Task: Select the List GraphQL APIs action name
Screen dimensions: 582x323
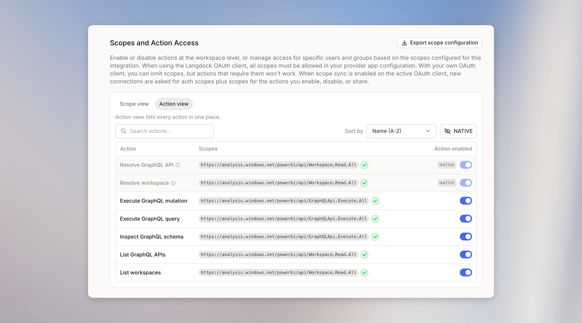Action: [x=142, y=255]
